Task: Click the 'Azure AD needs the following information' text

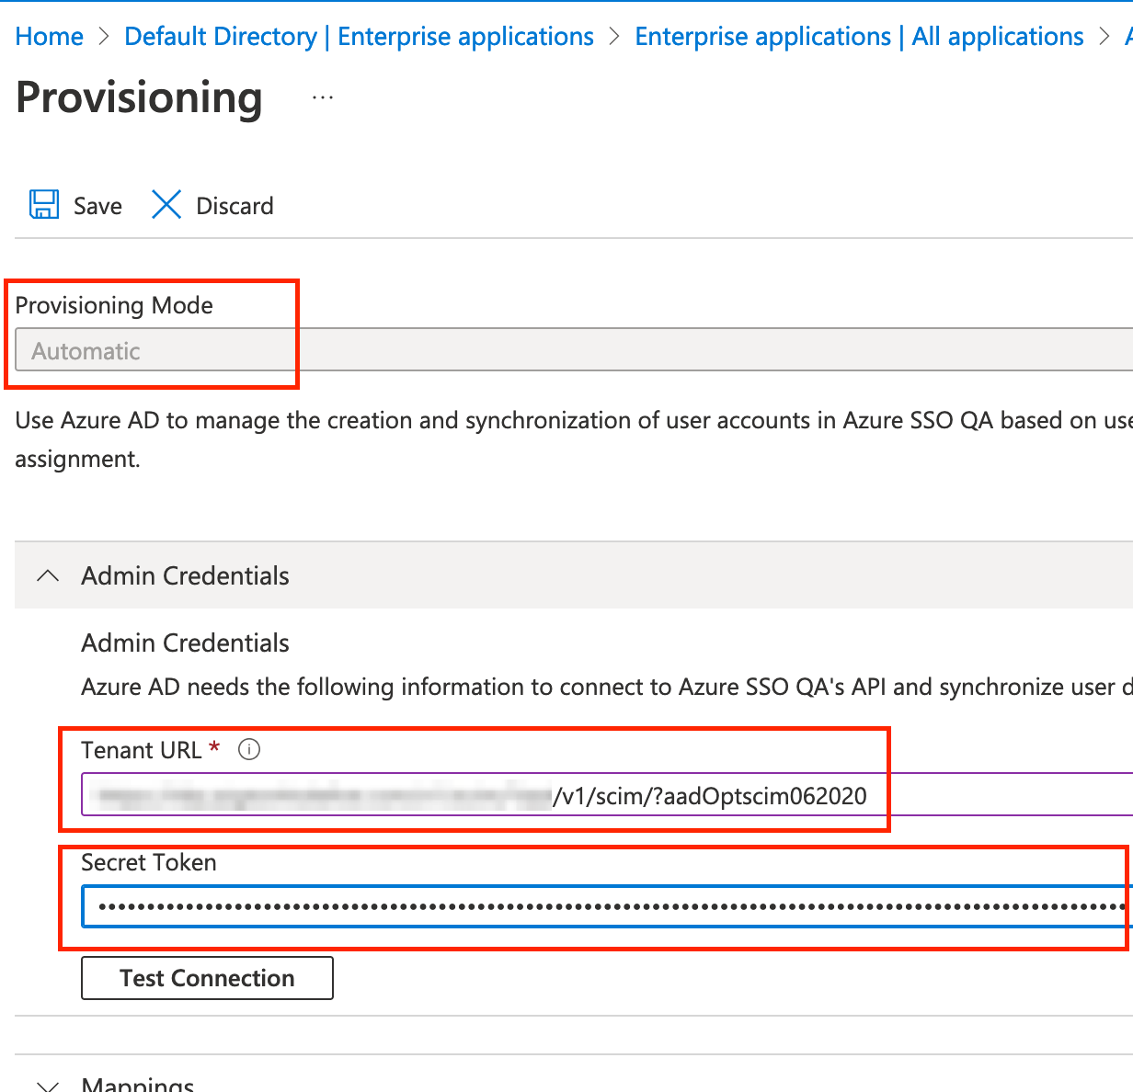Action: pyautogui.click(x=607, y=687)
